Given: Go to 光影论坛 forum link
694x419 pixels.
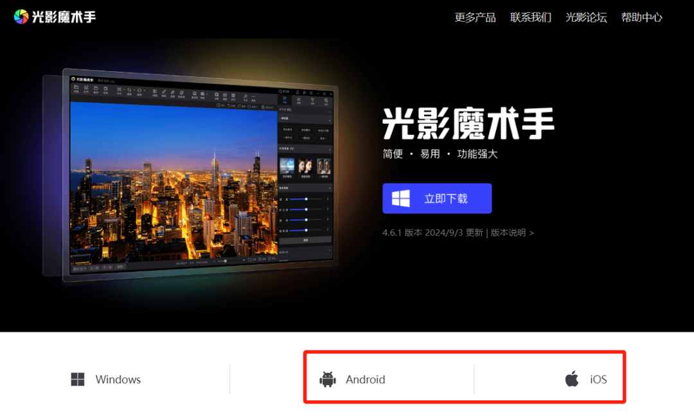Looking at the screenshot, I should [x=586, y=17].
